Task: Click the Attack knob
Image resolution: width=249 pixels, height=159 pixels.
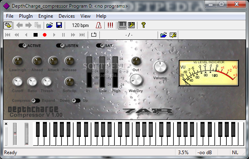Action: 53,61
